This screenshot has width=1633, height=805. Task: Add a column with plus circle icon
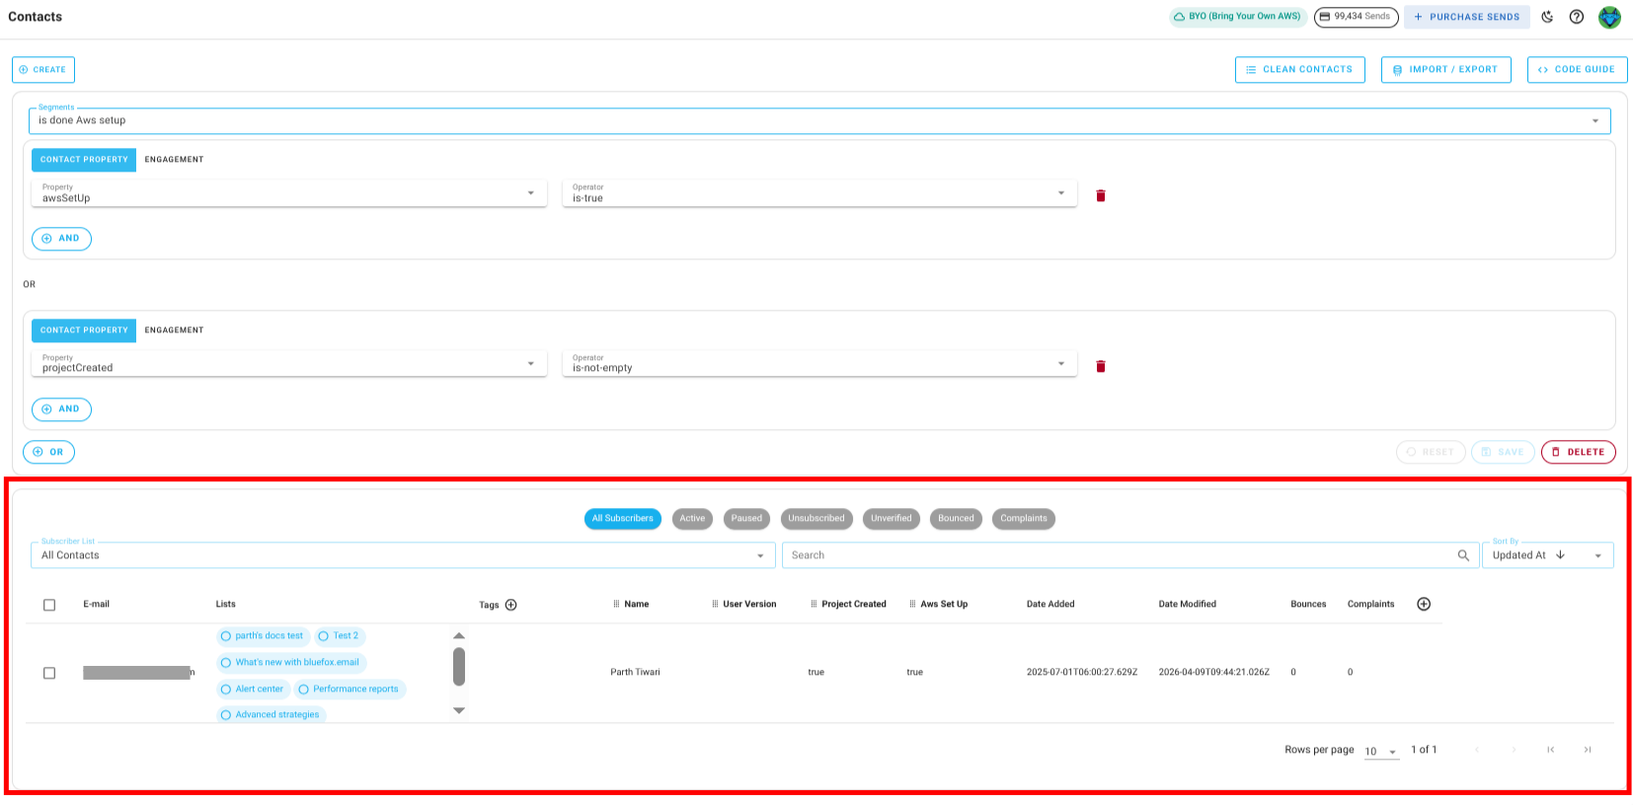click(1424, 604)
